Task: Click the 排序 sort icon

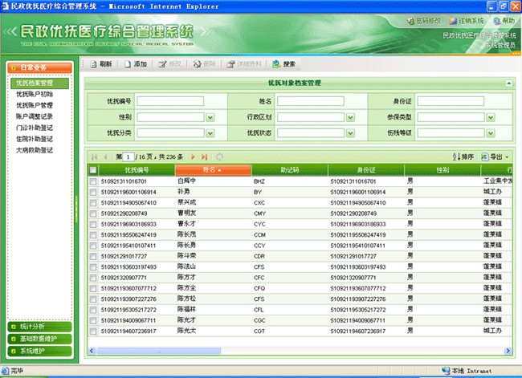Action: (x=456, y=156)
